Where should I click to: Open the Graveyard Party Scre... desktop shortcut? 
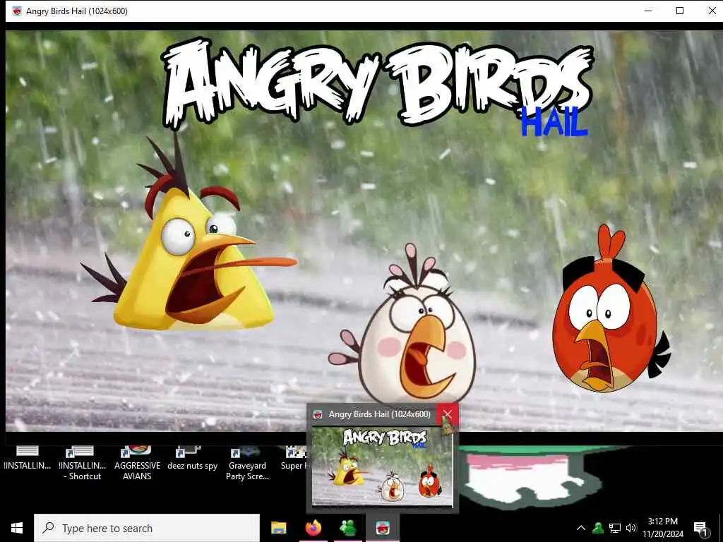click(247, 464)
